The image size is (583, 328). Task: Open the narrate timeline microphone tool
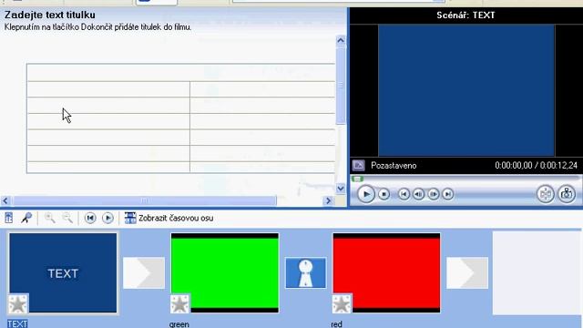[x=26, y=218]
